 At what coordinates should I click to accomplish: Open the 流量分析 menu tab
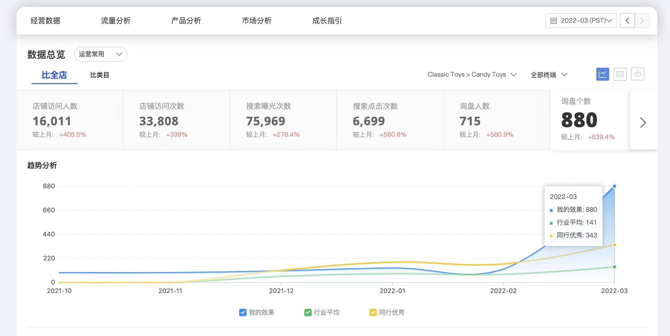116,21
